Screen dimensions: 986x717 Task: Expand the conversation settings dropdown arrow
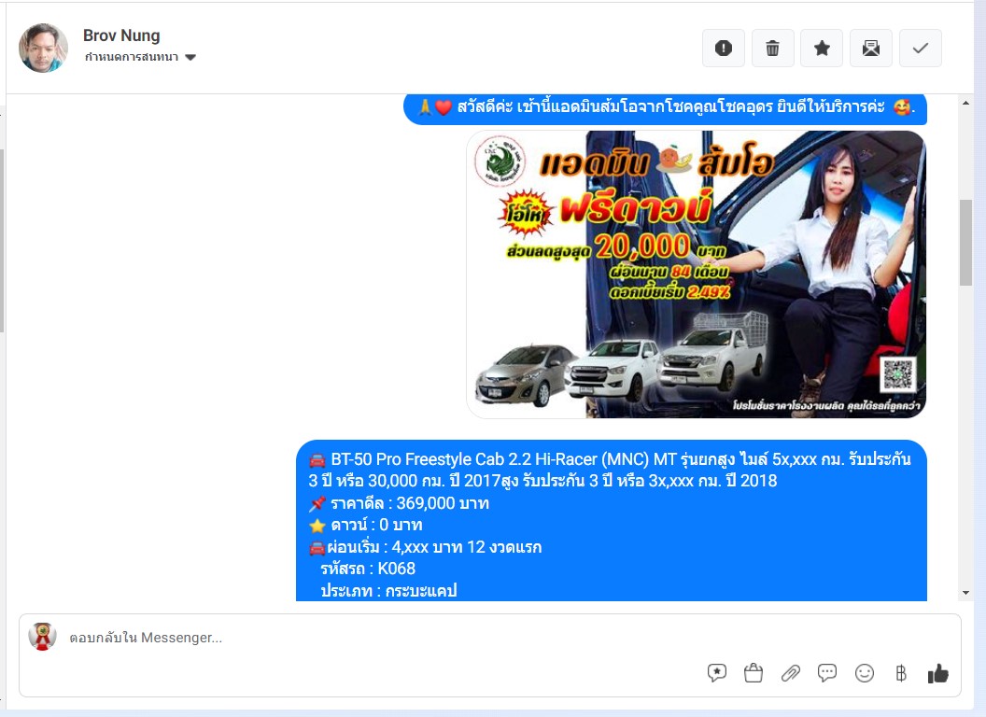[190, 58]
